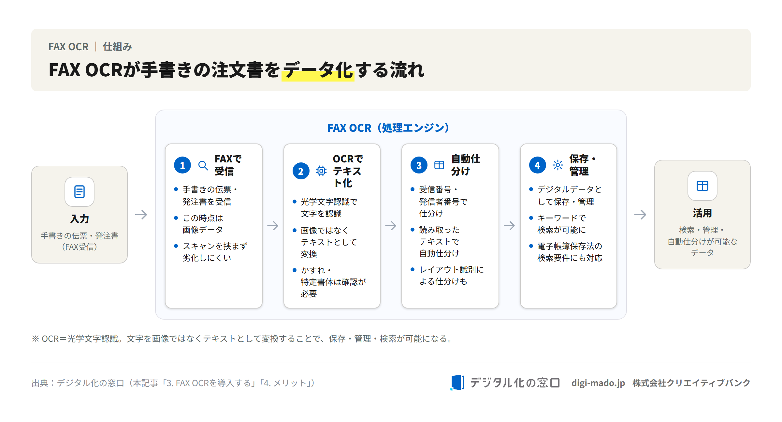Click the 保存・管理 step title
This screenshot has height=422, width=782.
pos(583,165)
